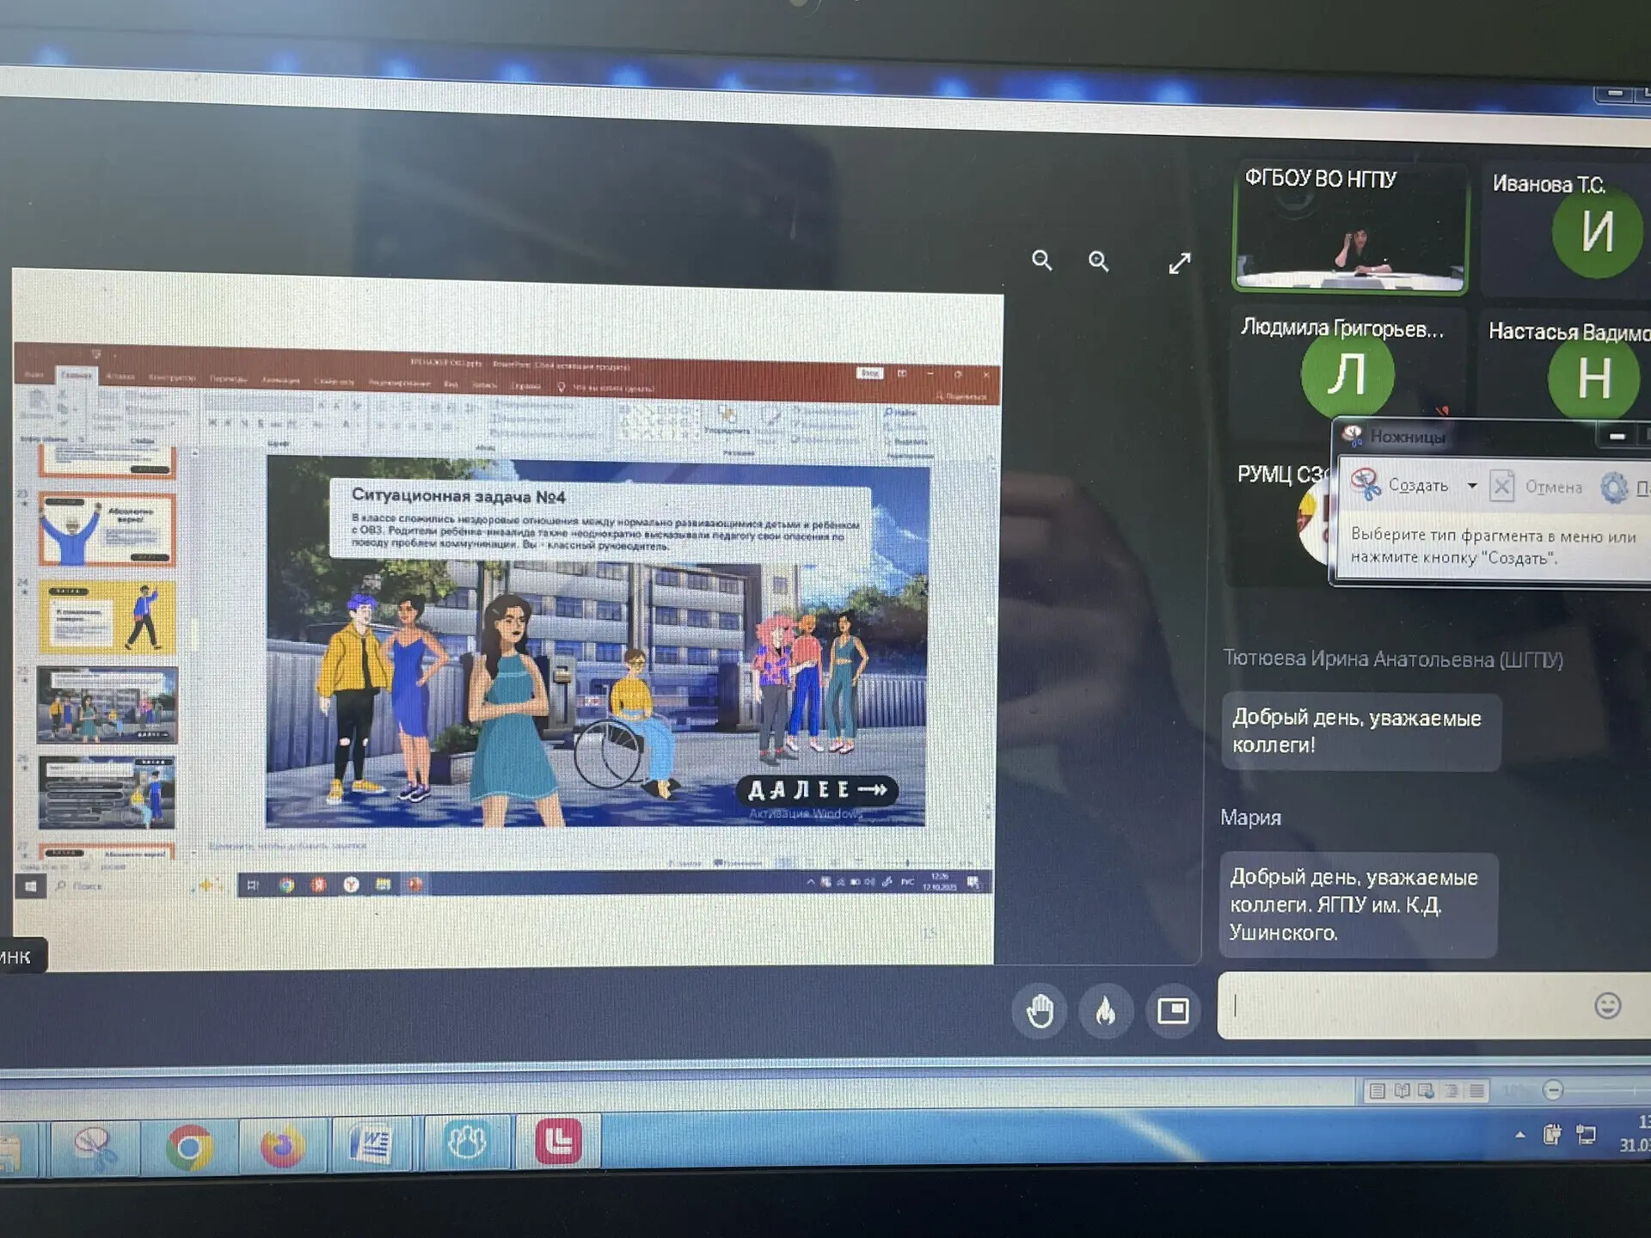
Task: Expand shared screen to fullscreen
Action: click(x=1180, y=263)
